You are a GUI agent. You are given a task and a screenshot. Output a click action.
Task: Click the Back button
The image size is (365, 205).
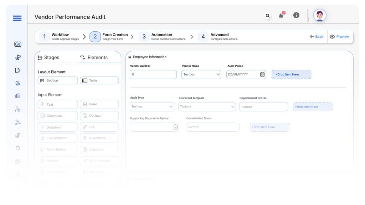point(317,37)
